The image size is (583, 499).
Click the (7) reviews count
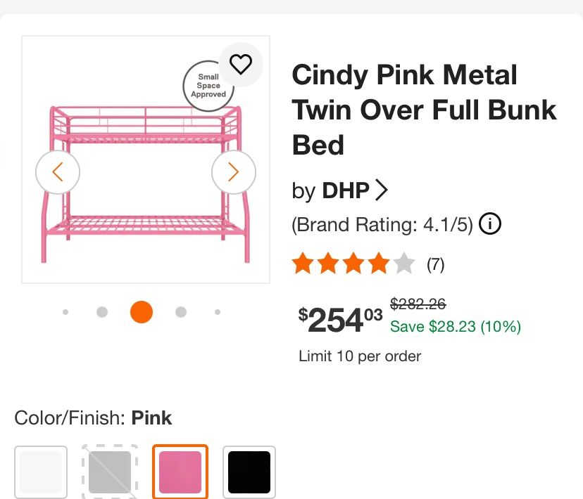[437, 264]
